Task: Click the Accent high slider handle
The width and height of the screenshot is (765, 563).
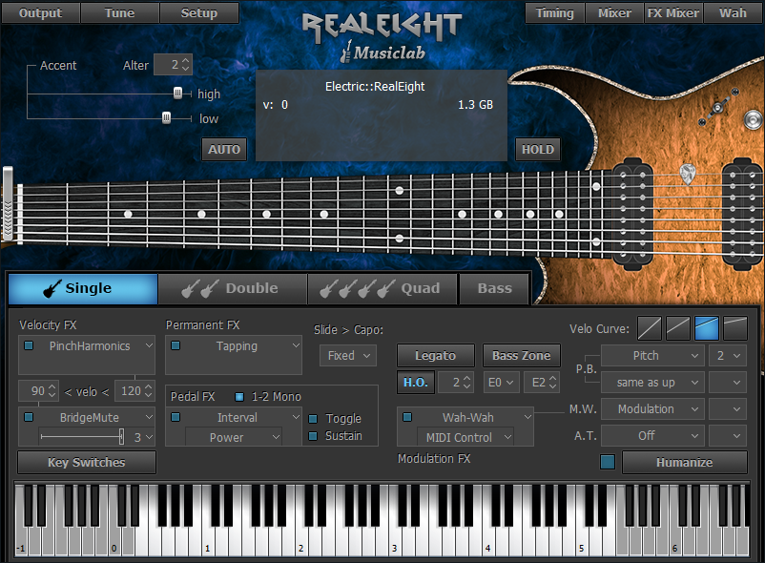Action: click(177, 94)
